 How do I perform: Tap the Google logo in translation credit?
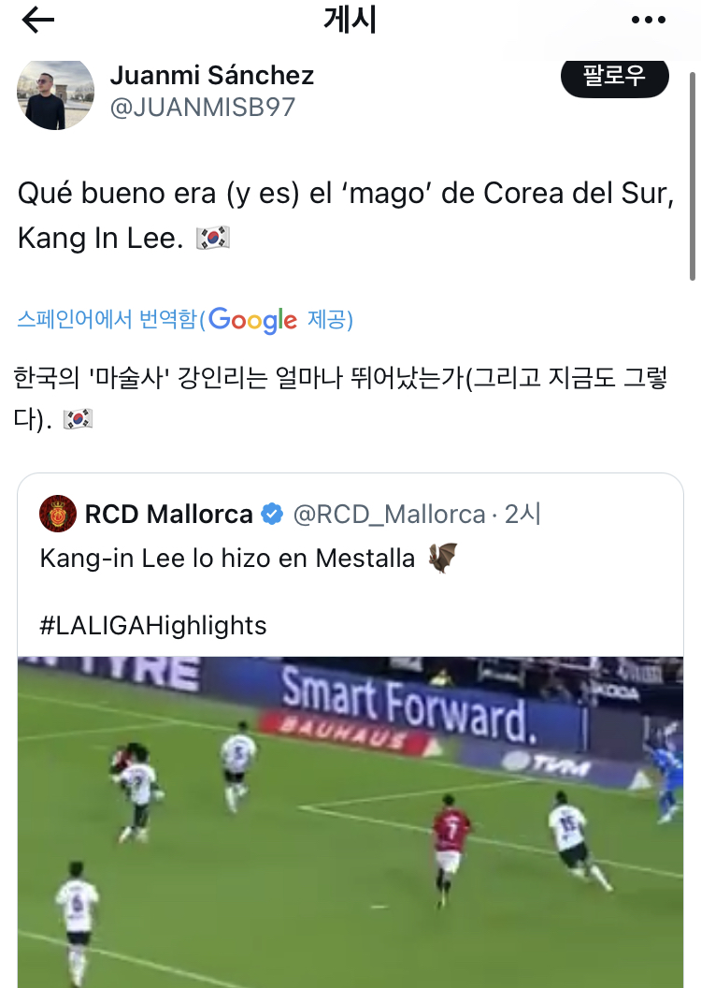[252, 319]
